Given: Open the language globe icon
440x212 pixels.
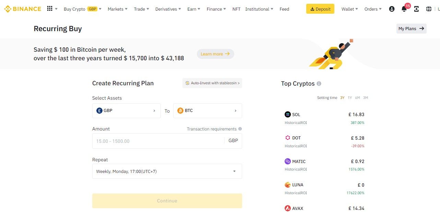Looking at the screenshot, I should 429,9.
